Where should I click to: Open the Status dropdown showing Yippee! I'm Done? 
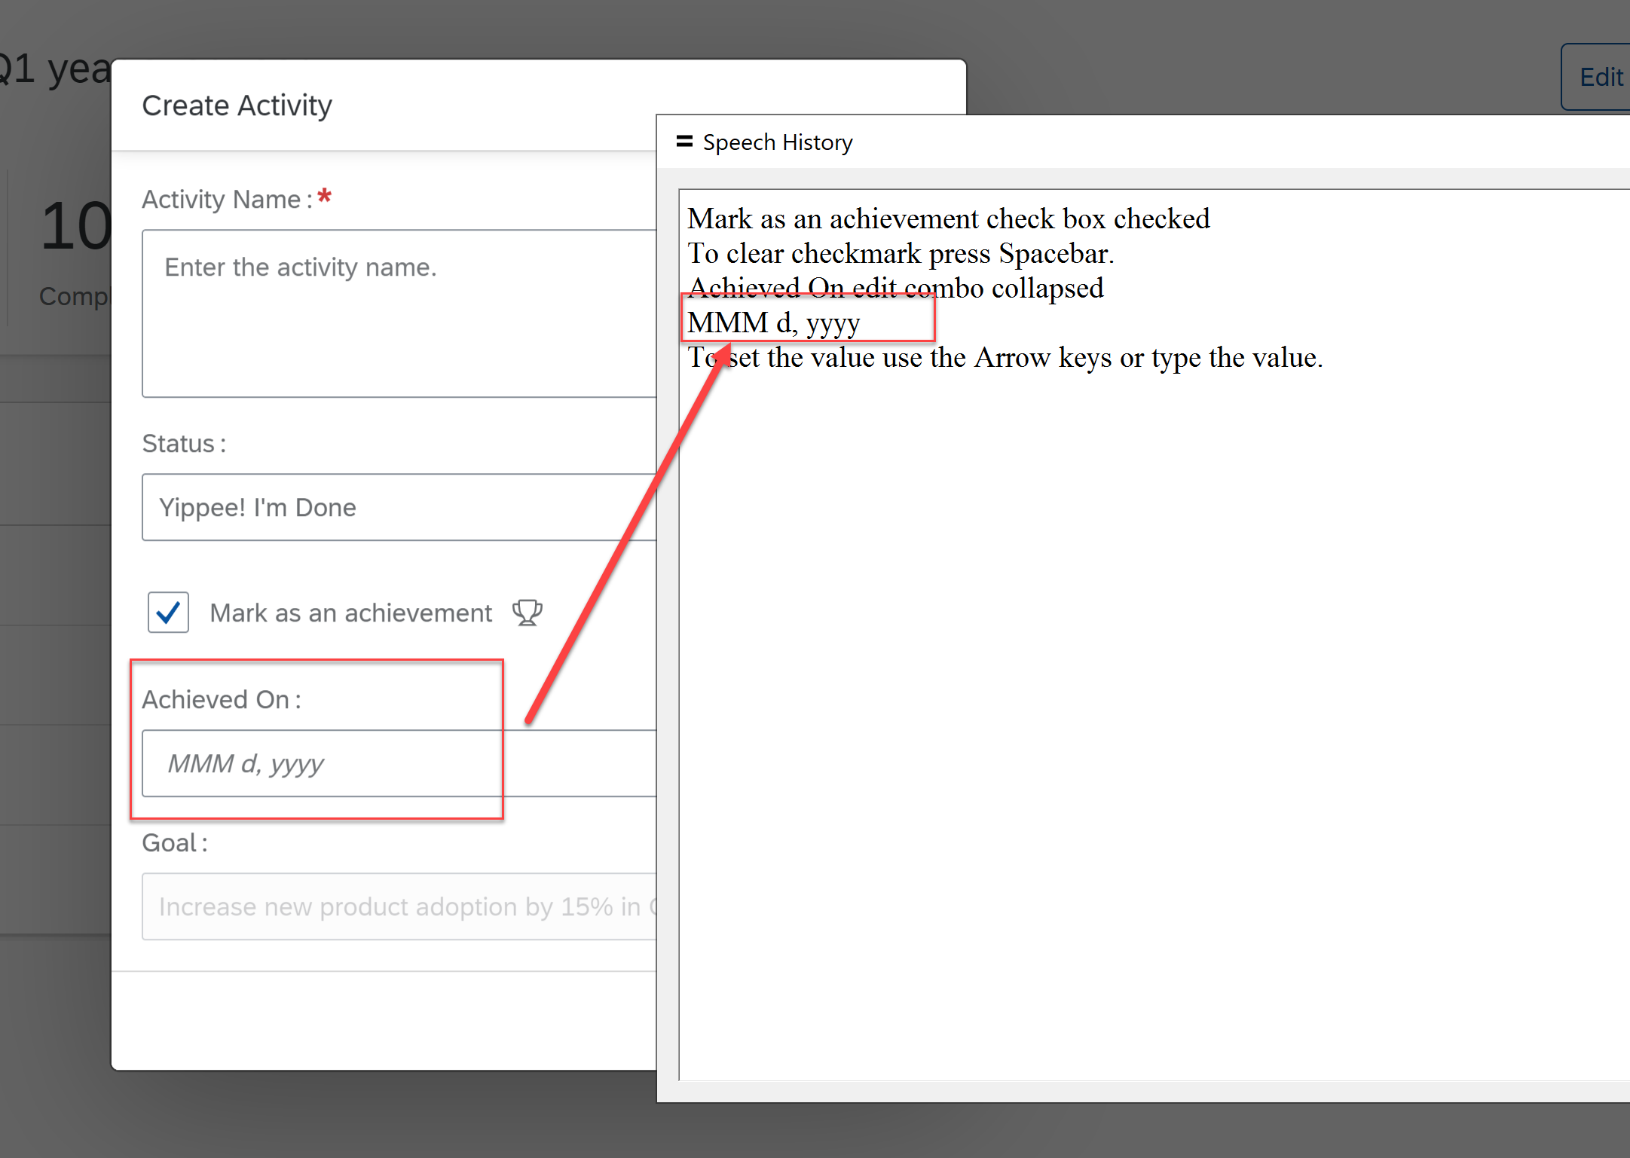[x=392, y=506]
